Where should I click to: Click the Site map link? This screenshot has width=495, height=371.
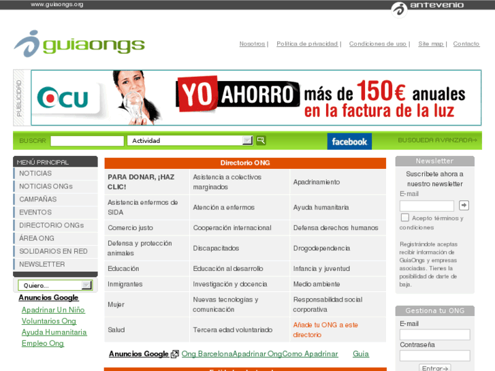(431, 44)
